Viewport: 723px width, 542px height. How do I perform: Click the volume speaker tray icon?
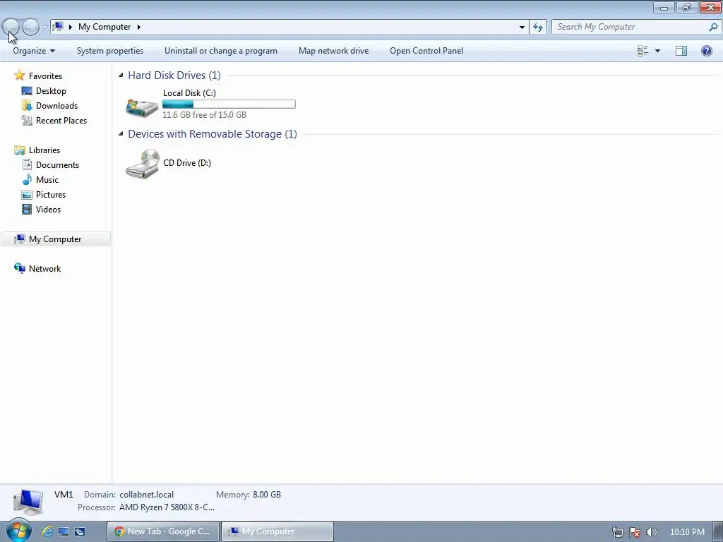click(x=651, y=532)
